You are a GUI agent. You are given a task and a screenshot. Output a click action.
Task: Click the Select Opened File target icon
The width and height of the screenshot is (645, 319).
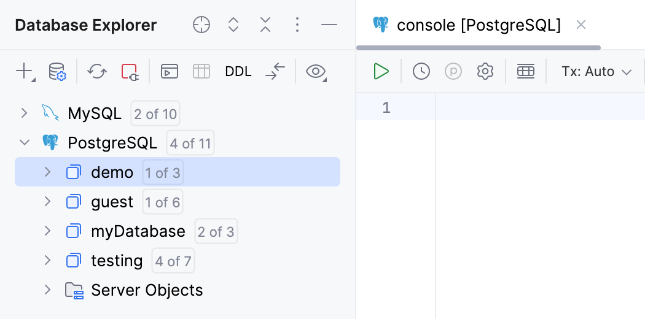201,25
